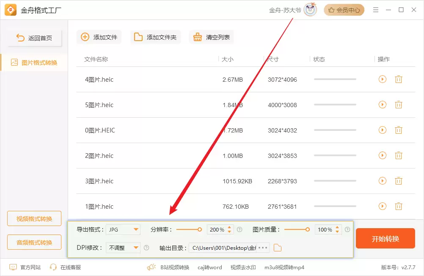Browse output directory via ellipsis button
This screenshot has width=424, height=276.
pyautogui.click(x=262, y=248)
